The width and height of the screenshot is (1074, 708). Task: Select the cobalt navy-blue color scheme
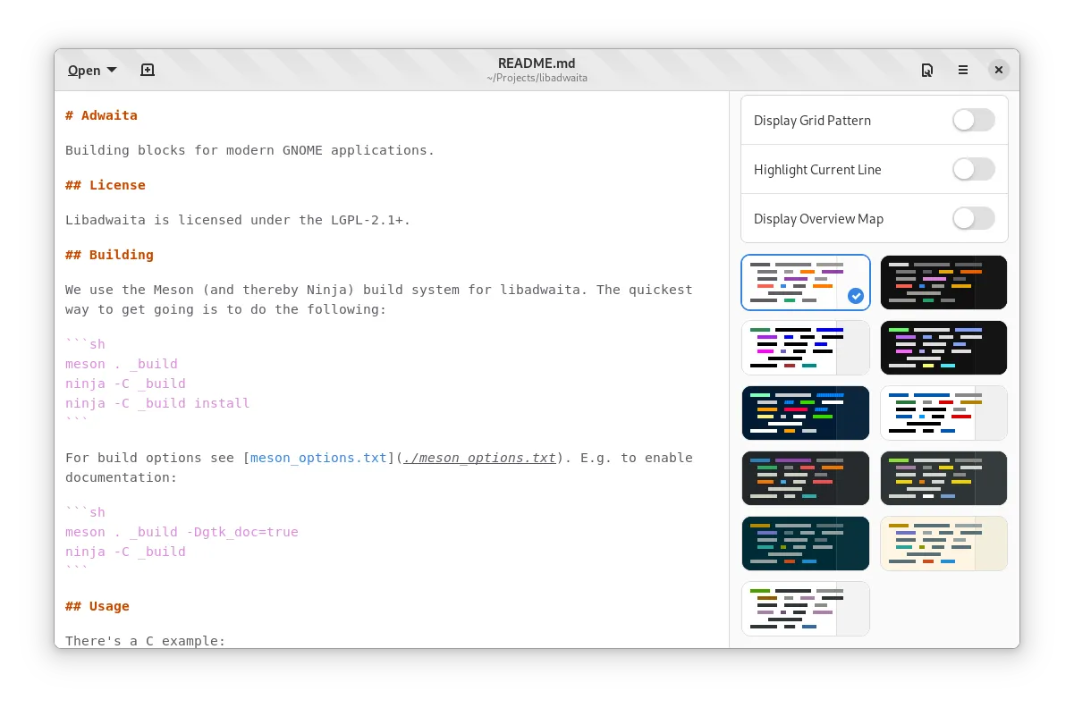click(805, 413)
